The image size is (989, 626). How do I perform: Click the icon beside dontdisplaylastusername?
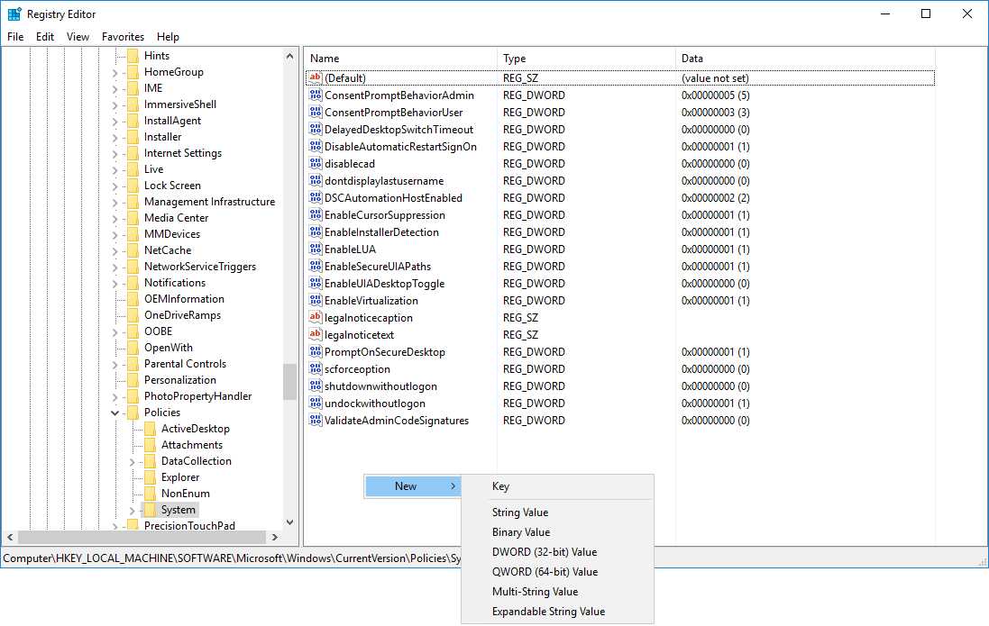click(x=316, y=180)
